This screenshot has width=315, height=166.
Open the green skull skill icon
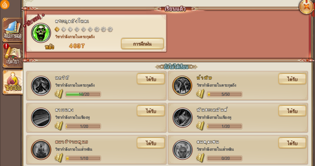tap(41, 33)
